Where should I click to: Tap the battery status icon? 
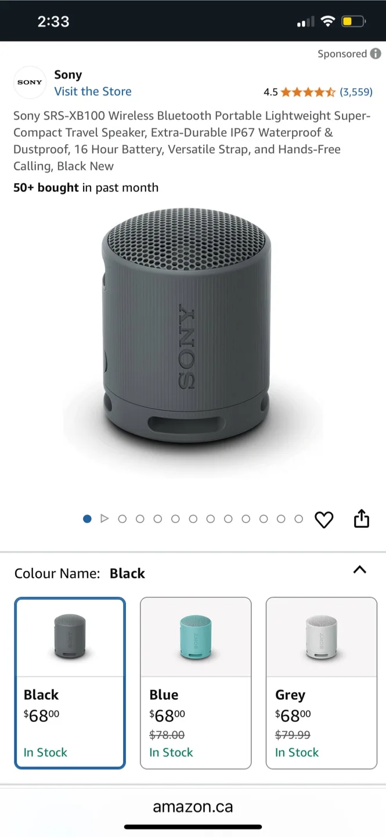coord(353,22)
